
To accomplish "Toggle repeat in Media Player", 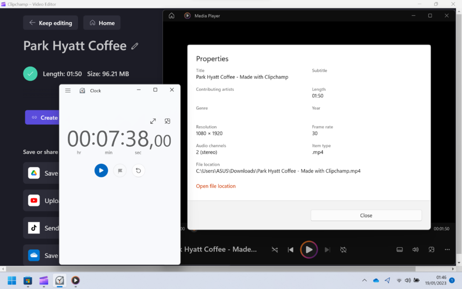I will click(x=343, y=250).
